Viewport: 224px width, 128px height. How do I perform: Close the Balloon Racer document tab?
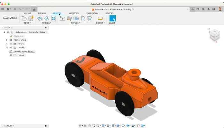click(188, 9)
